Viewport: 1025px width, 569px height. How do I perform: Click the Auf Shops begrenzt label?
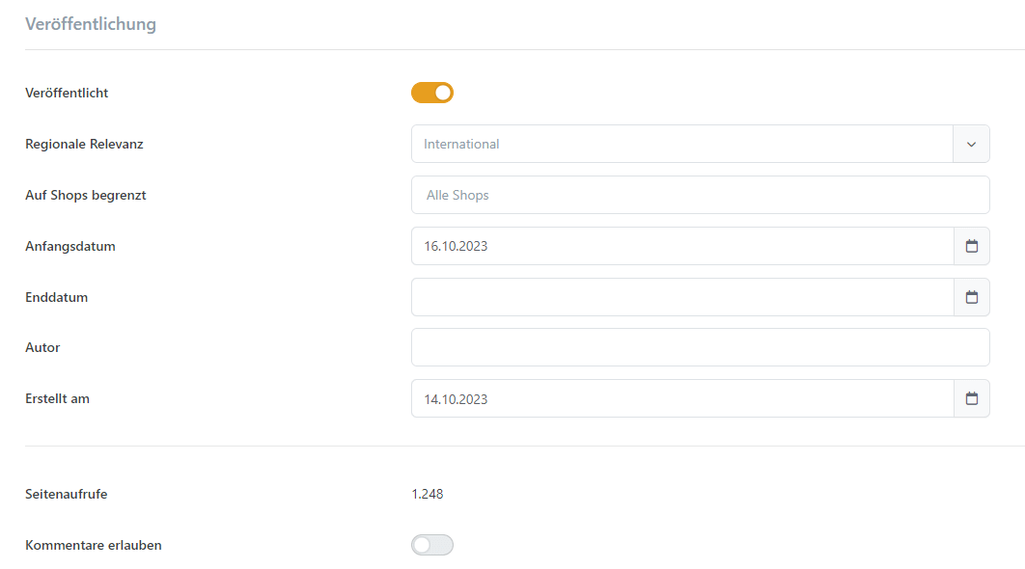pos(86,195)
